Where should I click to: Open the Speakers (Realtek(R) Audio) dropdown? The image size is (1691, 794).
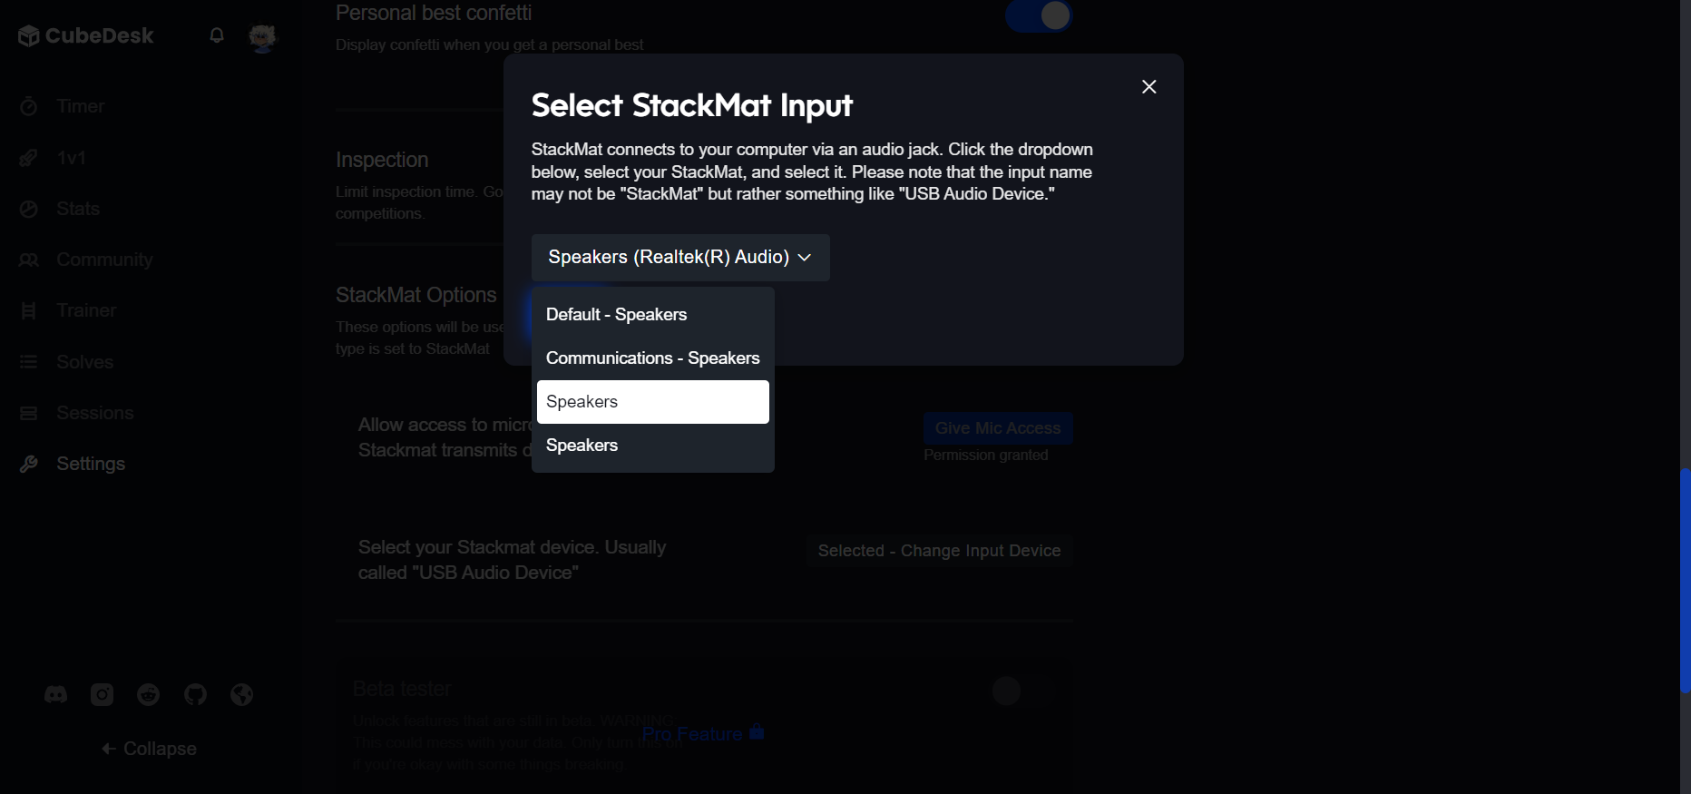pos(679,257)
